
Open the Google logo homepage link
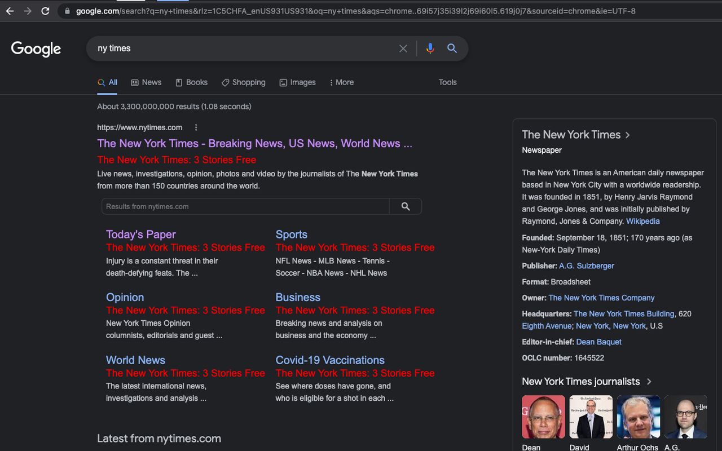pos(36,49)
